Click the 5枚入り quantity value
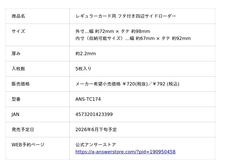 [x=83, y=69]
